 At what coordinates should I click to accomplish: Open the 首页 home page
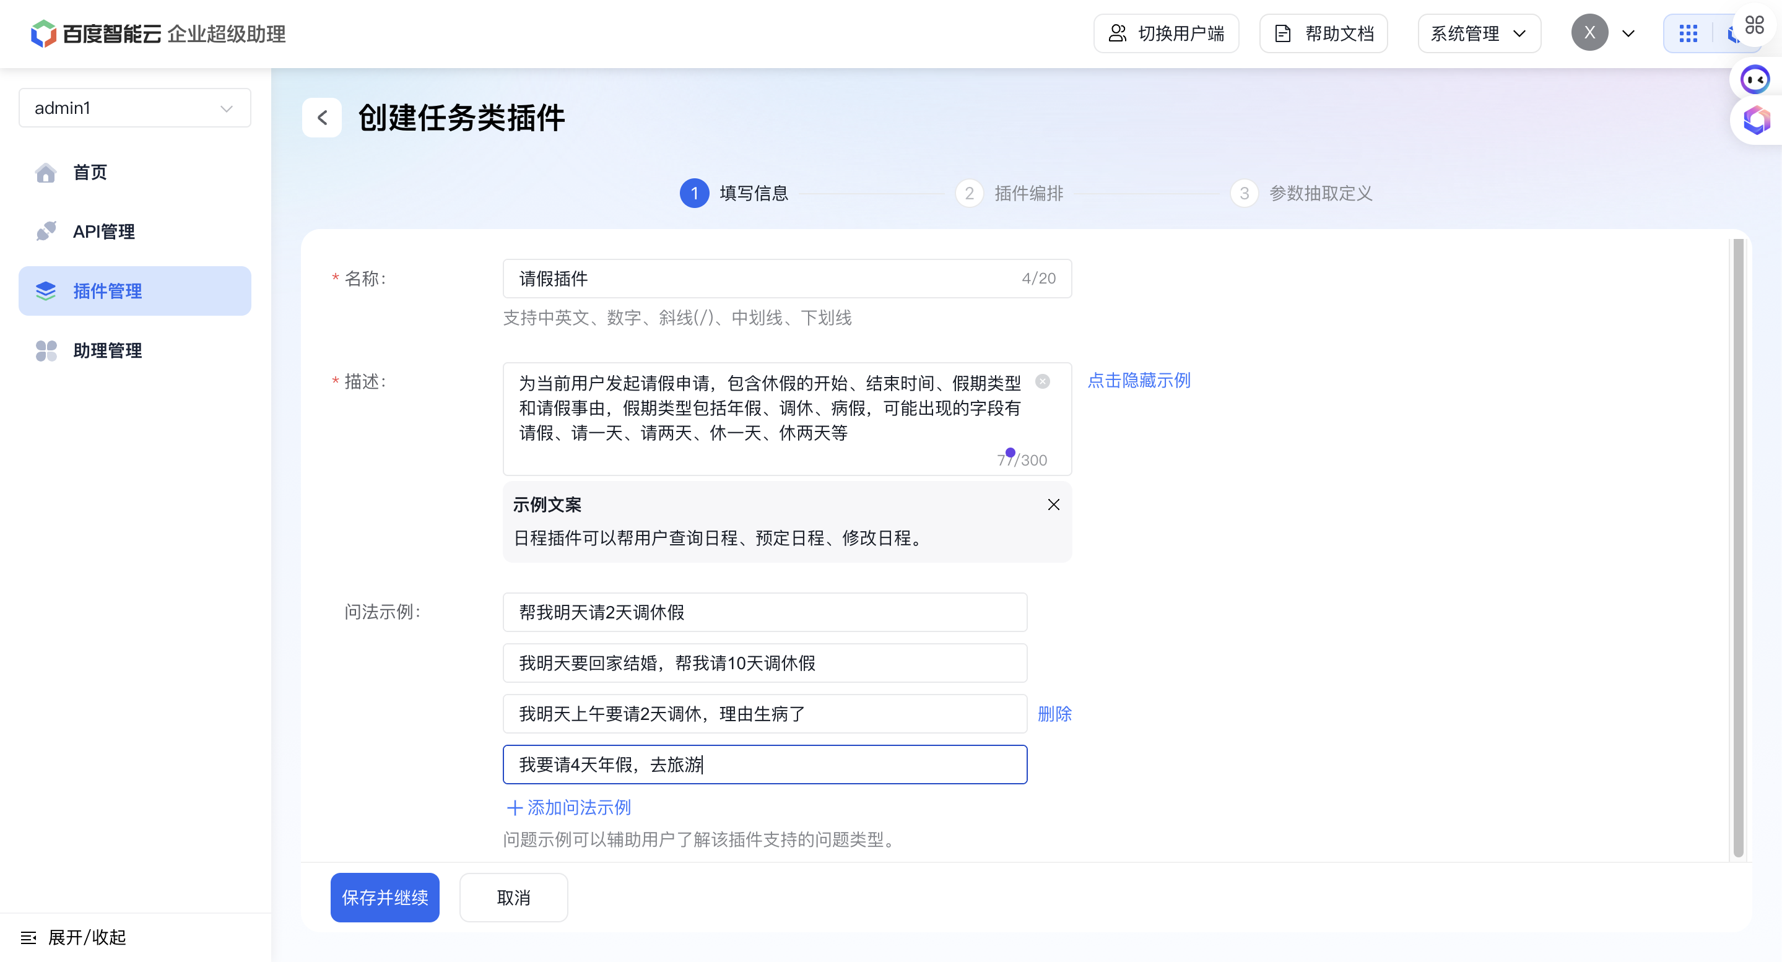(x=134, y=172)
